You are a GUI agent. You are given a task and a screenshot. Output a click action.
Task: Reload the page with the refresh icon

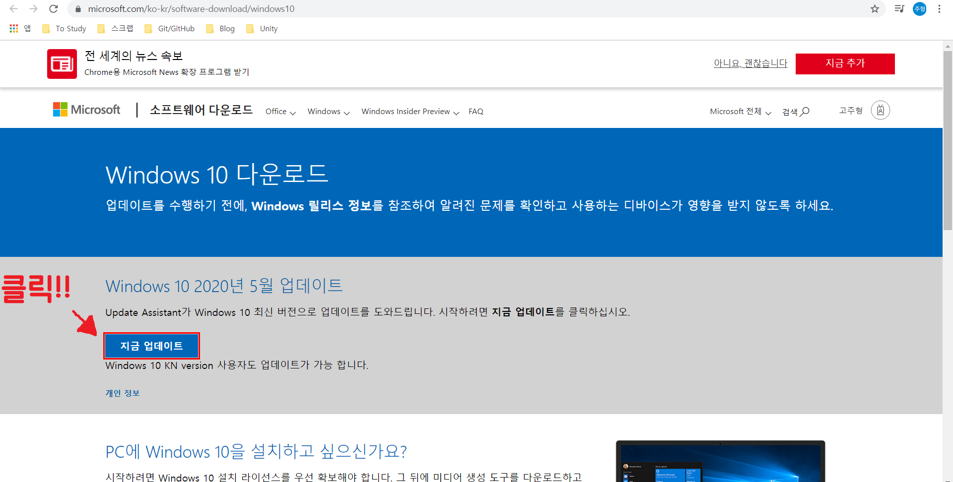pyautogui.click(x=54, y=9)
